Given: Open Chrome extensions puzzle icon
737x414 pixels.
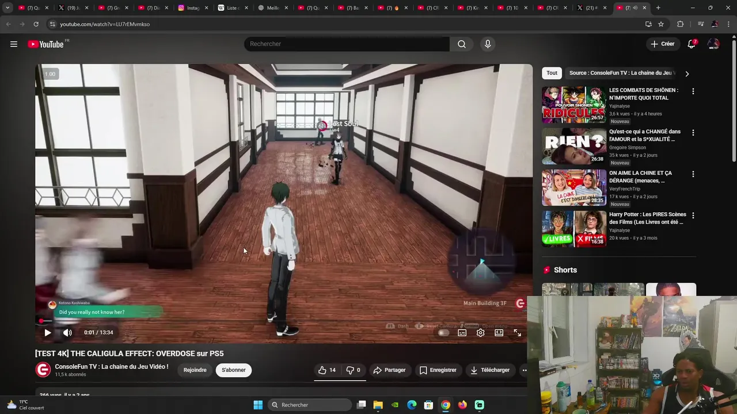Looking at the screenshot, I should pos(680,24).
